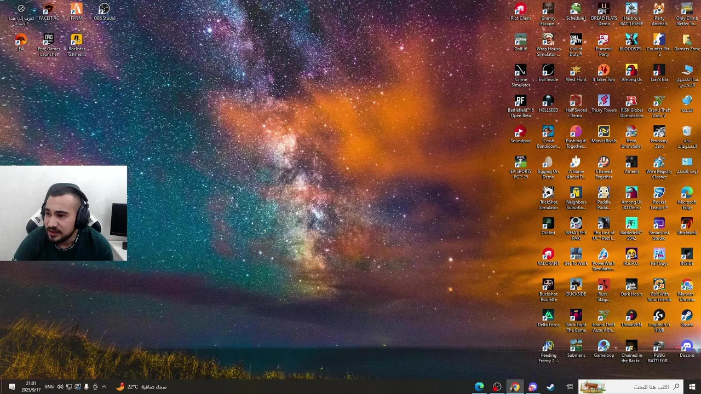Open the DREAD FLATS Demo shortcut
701x394 pixels.
pos(604,14)
